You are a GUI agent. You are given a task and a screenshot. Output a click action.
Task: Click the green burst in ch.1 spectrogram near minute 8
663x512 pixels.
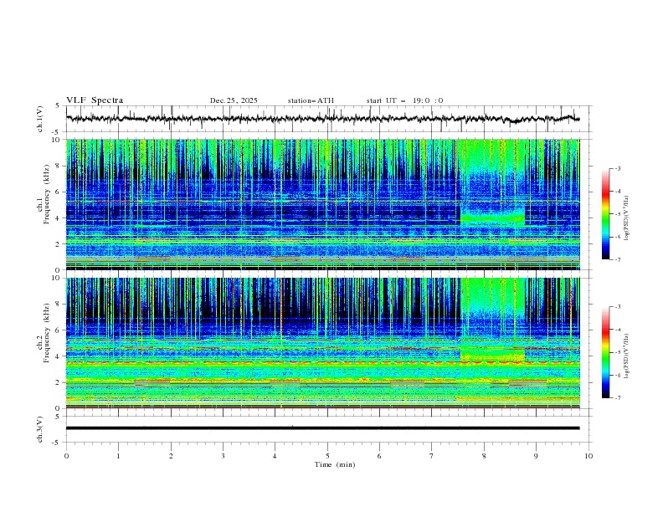(x=492, y=219)
